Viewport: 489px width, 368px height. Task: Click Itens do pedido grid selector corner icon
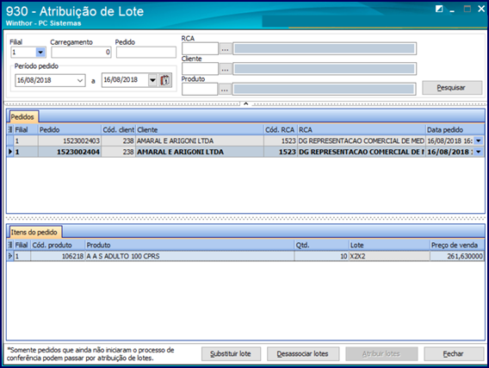pyautogui.click(x=10, y=245)
